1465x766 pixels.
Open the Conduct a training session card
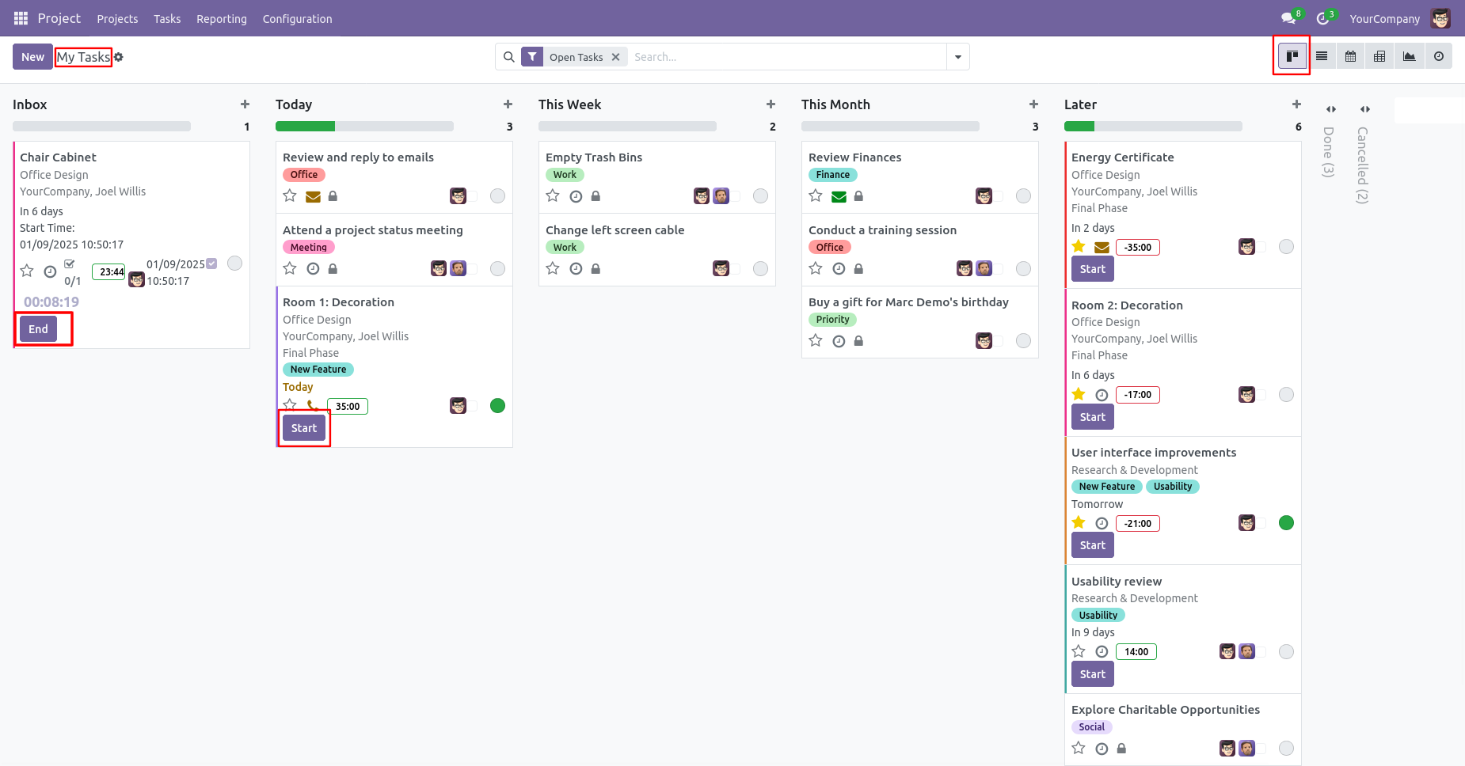[920, 250]
